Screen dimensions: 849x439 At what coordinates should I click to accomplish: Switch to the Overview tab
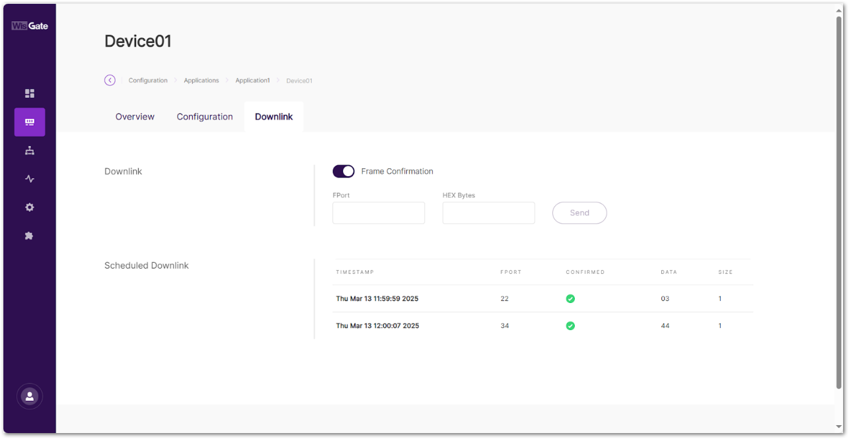(135, 117)
